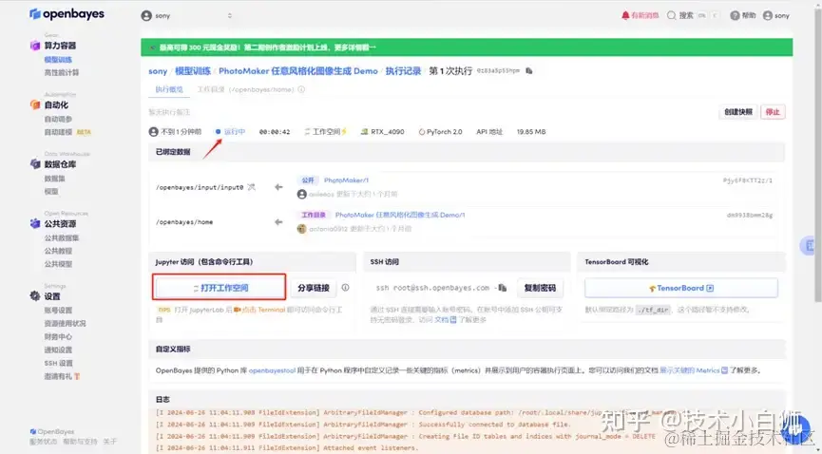This screenshot has height=454, width=822.
Task: Open the PhotoMaker/1 dataset link
Action: coord(346,180)
